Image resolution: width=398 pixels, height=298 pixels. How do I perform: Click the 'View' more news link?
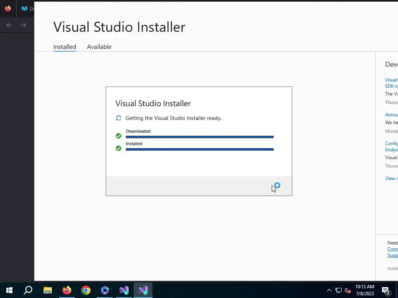391,178
